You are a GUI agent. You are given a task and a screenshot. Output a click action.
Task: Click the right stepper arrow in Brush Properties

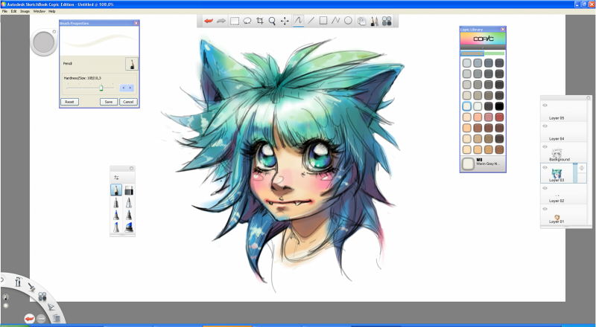tap(130, 88)
